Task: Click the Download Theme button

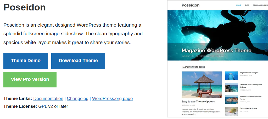Action: pyautogui.click(x=78, y=61)
